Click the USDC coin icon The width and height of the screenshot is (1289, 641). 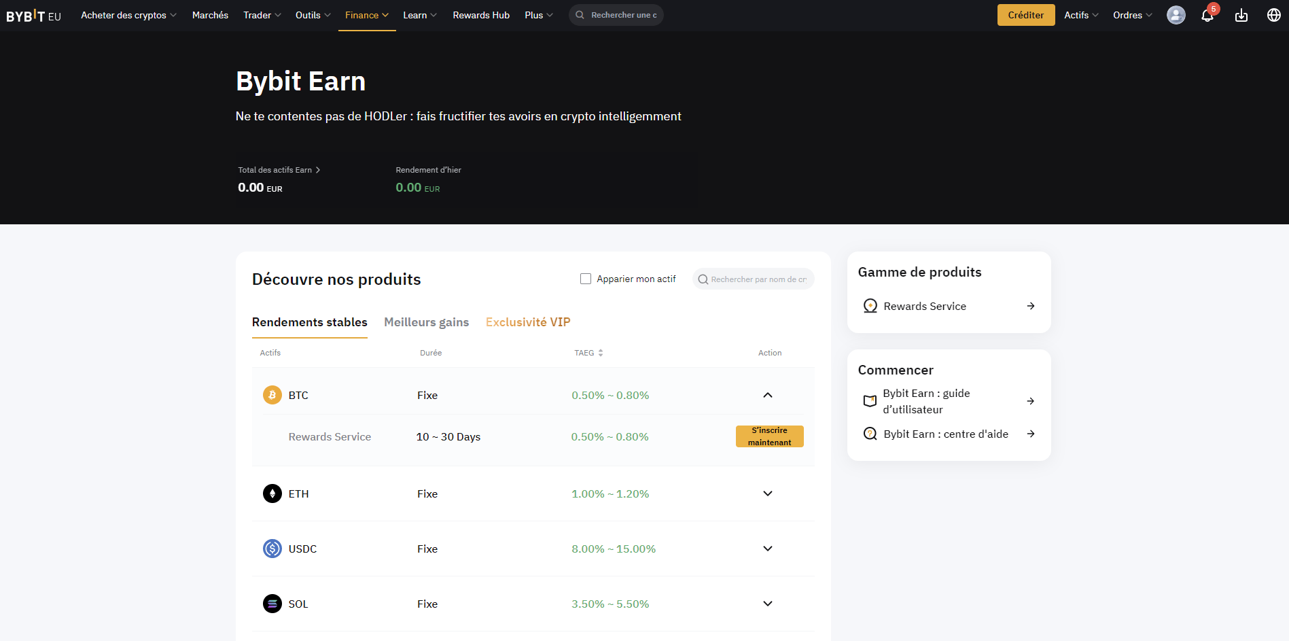(272, 549)
